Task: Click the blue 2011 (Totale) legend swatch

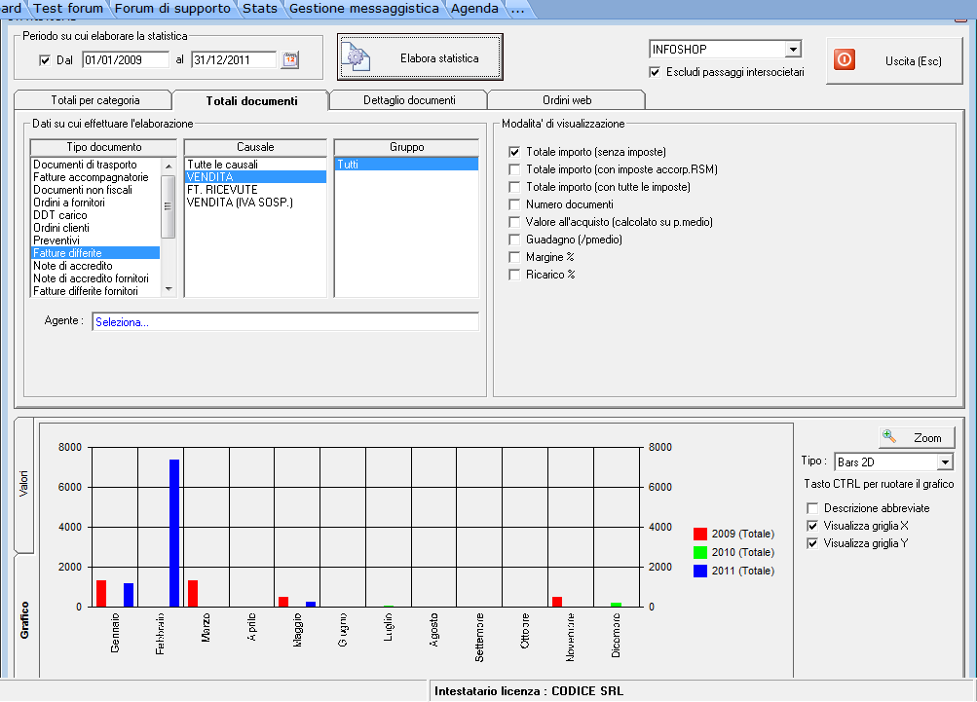Action: point(700,572)
